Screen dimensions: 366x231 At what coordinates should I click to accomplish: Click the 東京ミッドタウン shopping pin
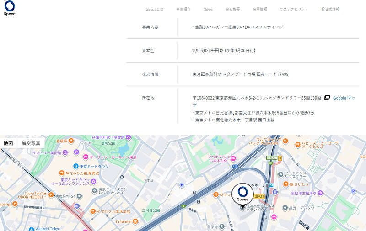point(75,166)
